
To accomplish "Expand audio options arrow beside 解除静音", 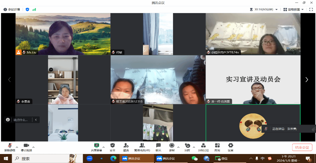I will tap(17, 147).
